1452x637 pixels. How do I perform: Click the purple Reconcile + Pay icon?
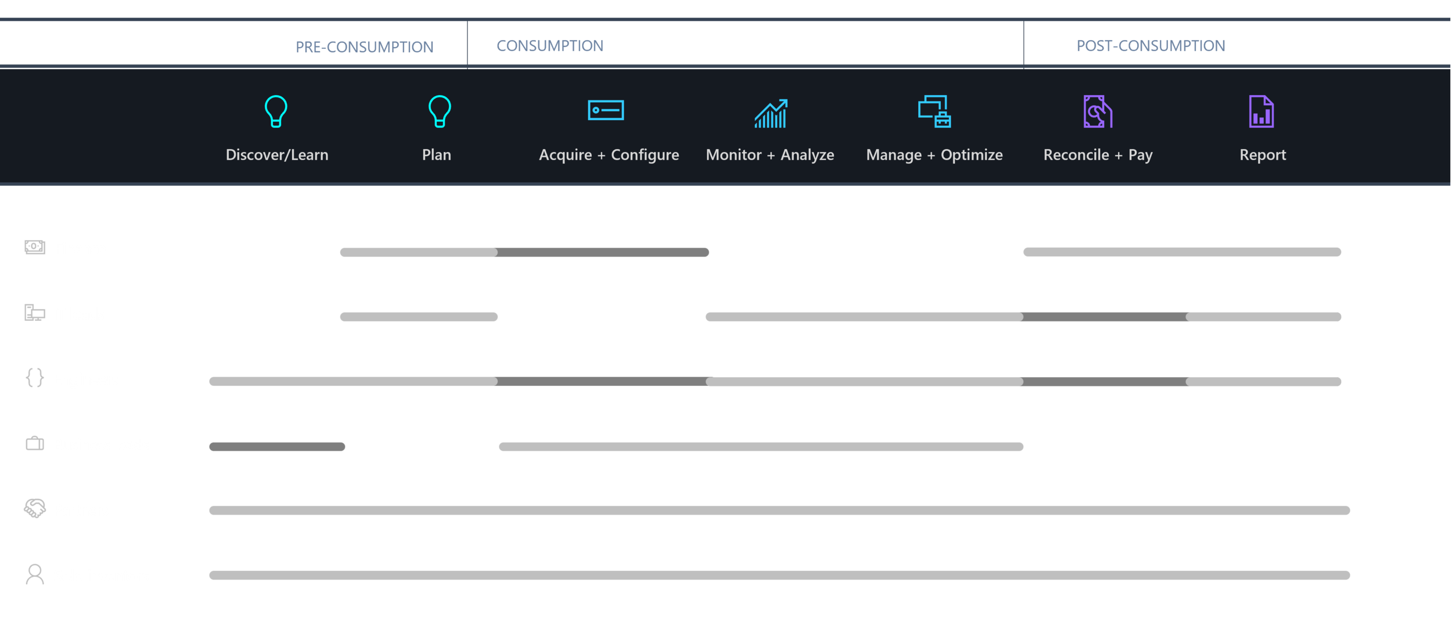1097,111
